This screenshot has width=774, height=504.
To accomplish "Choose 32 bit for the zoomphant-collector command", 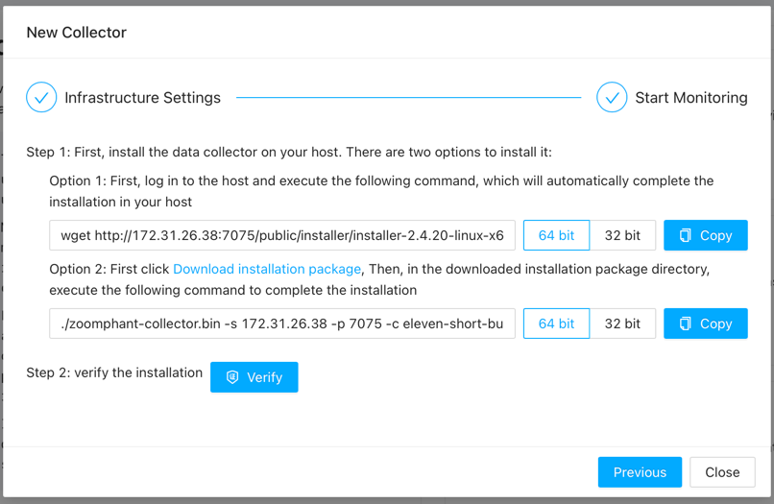I will [x=622, y=324].
